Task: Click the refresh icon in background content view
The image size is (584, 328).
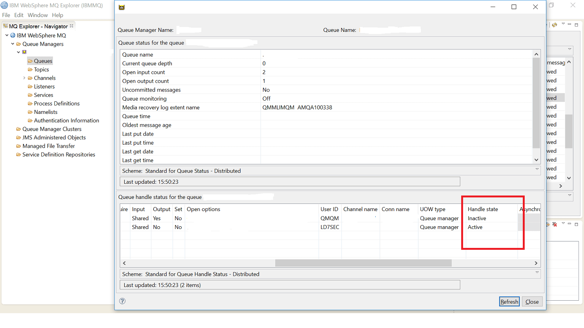Action: coord(554,25)
